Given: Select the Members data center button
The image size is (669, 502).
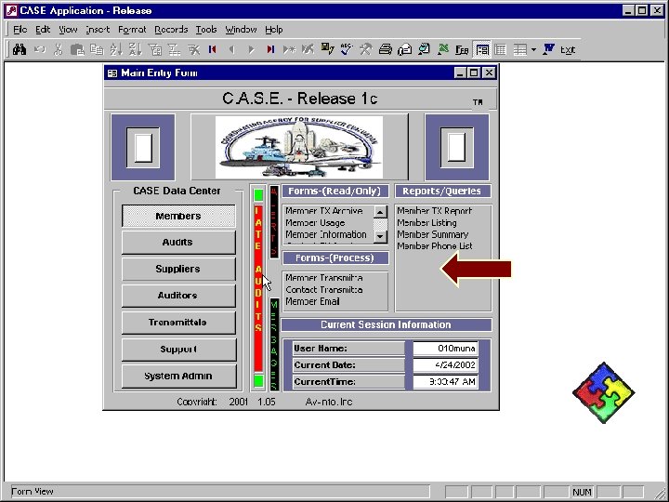Looking at the screenshot, I should click(x=178, y=216).
